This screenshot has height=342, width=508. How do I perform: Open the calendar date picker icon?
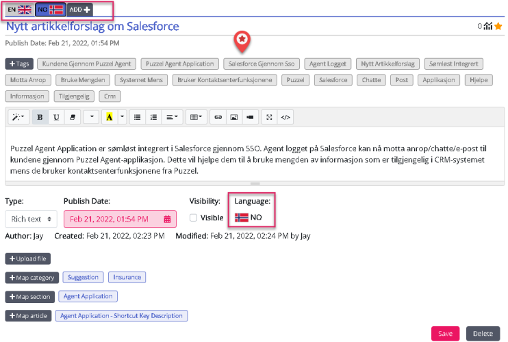(167, 220)
